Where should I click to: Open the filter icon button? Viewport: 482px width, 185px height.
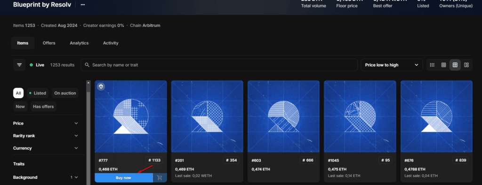(x=19, y=65)
